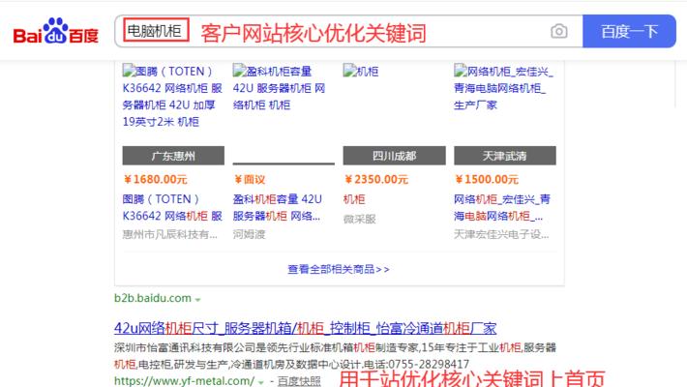Expand the dropdown arrow next to b2b.baidu.com
This screenshot has height=387, width=687.
(198, 299)
